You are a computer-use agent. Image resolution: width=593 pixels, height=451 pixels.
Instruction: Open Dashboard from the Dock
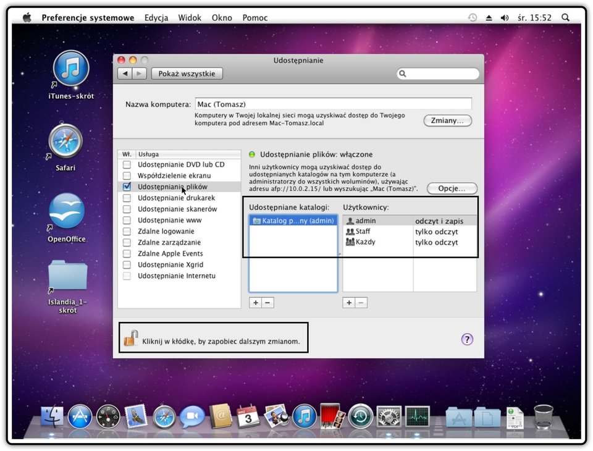point(107,417)
